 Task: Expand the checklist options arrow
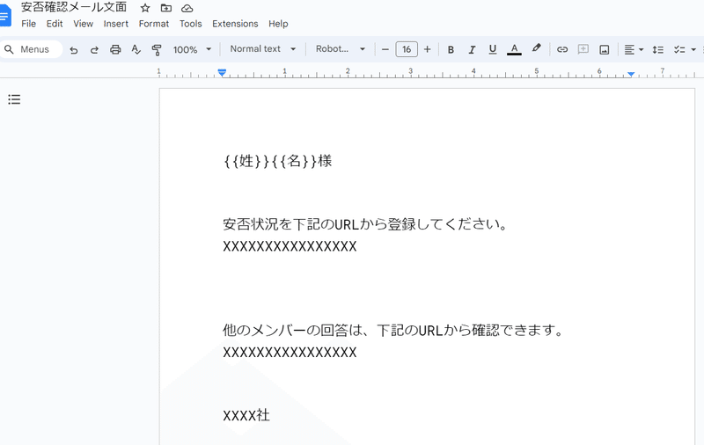coord(693,49)
